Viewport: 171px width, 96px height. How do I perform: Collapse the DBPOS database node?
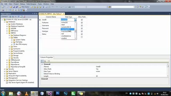point(7,33)
